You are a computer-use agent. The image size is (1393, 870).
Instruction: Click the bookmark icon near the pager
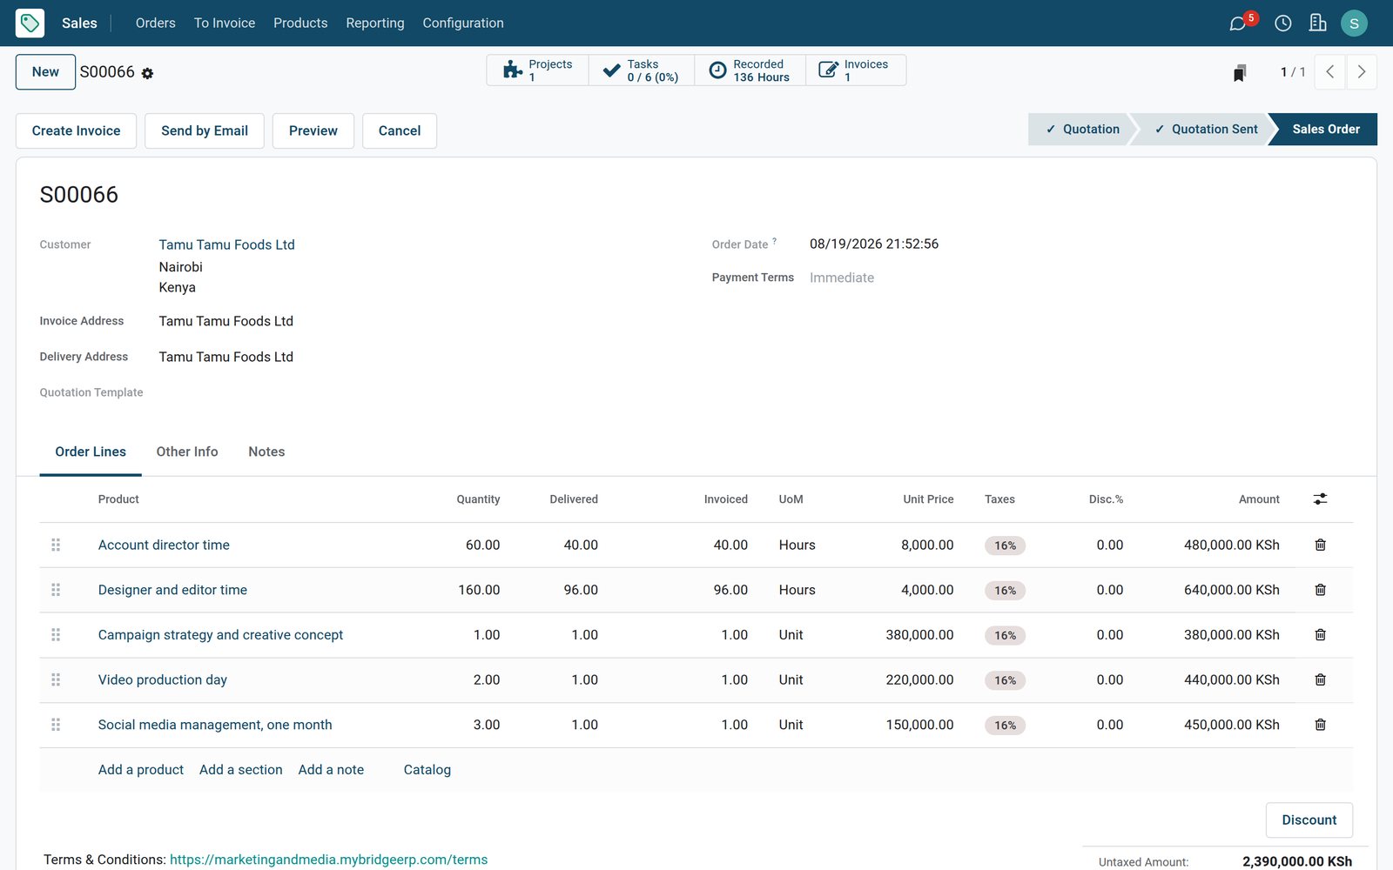click(1240, 73)
